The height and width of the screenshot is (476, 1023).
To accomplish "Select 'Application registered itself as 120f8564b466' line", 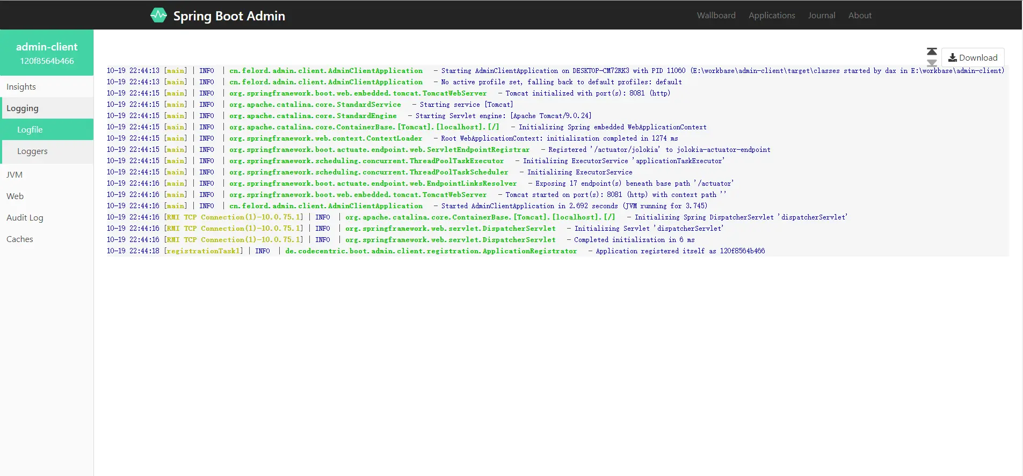I will pyautogui.click(x=436, y=251).
